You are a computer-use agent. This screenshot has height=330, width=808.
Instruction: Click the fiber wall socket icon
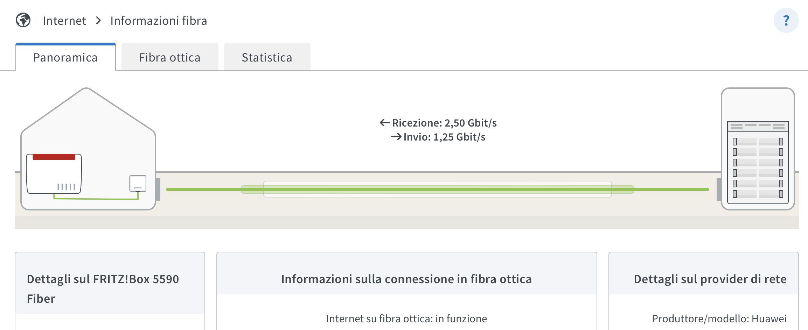coord(138,183)
